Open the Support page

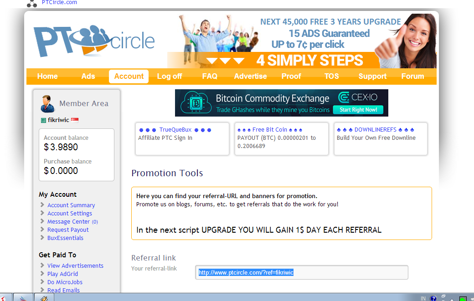click(372, 77)
